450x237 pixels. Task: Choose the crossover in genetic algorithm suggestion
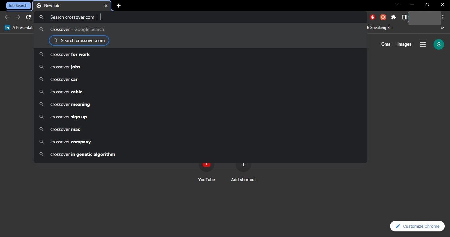tap(200, 154)
